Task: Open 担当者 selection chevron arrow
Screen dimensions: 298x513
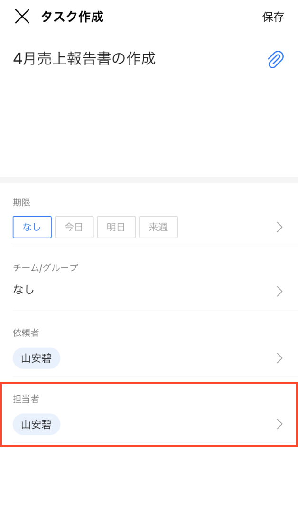Action: 279,424
